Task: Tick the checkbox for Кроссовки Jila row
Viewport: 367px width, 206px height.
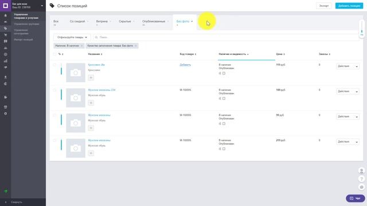Action: point(54,65)
